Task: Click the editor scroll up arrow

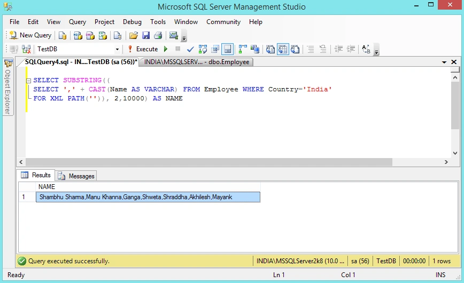Action: coord(455,77)
